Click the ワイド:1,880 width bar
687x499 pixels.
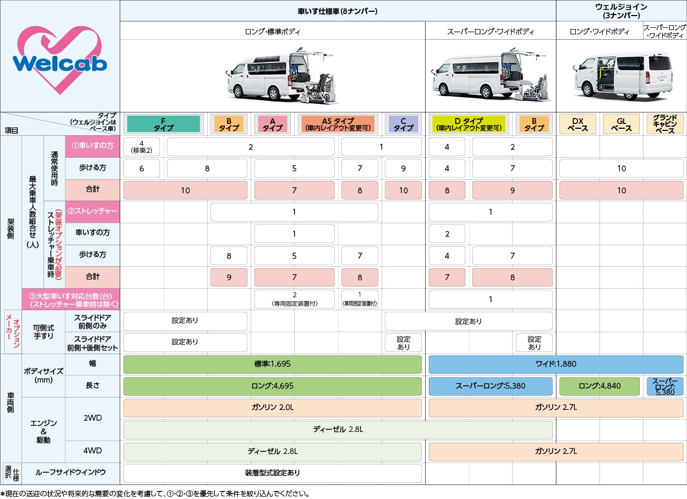point(556,364)
